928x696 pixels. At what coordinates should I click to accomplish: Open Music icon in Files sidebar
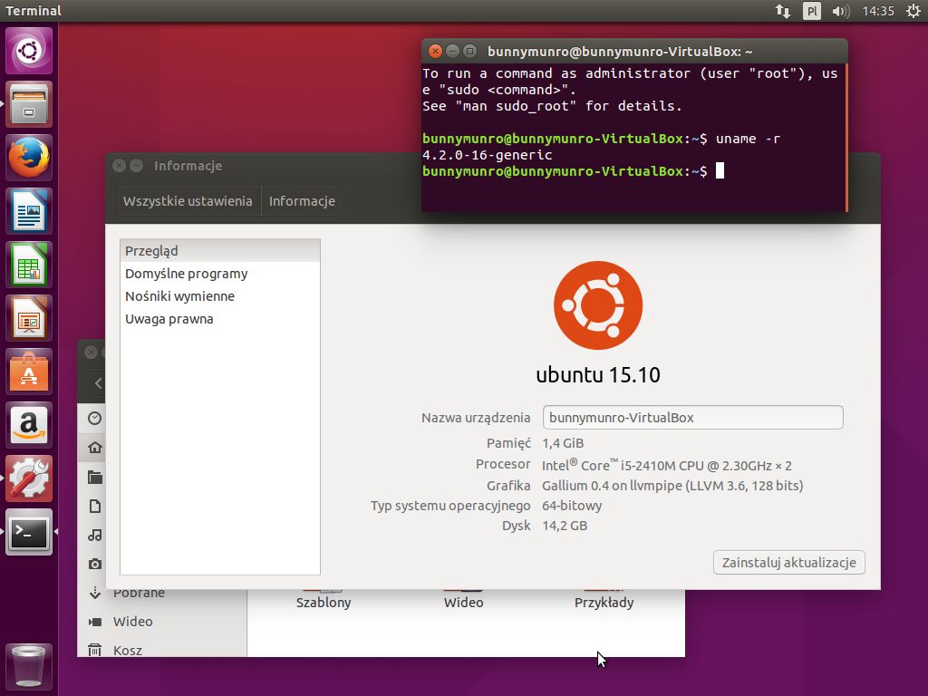click(x=94, y=535)
